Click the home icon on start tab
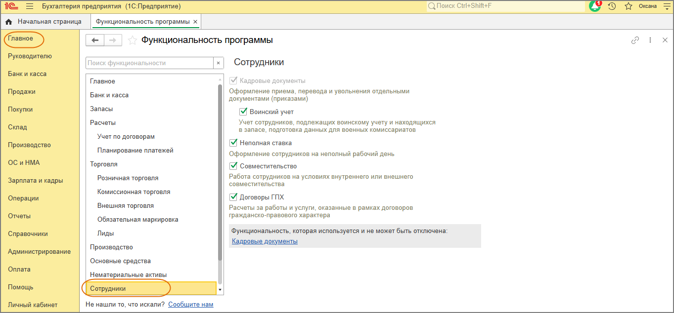Screen dimensions: 674x313 point(8,22)
